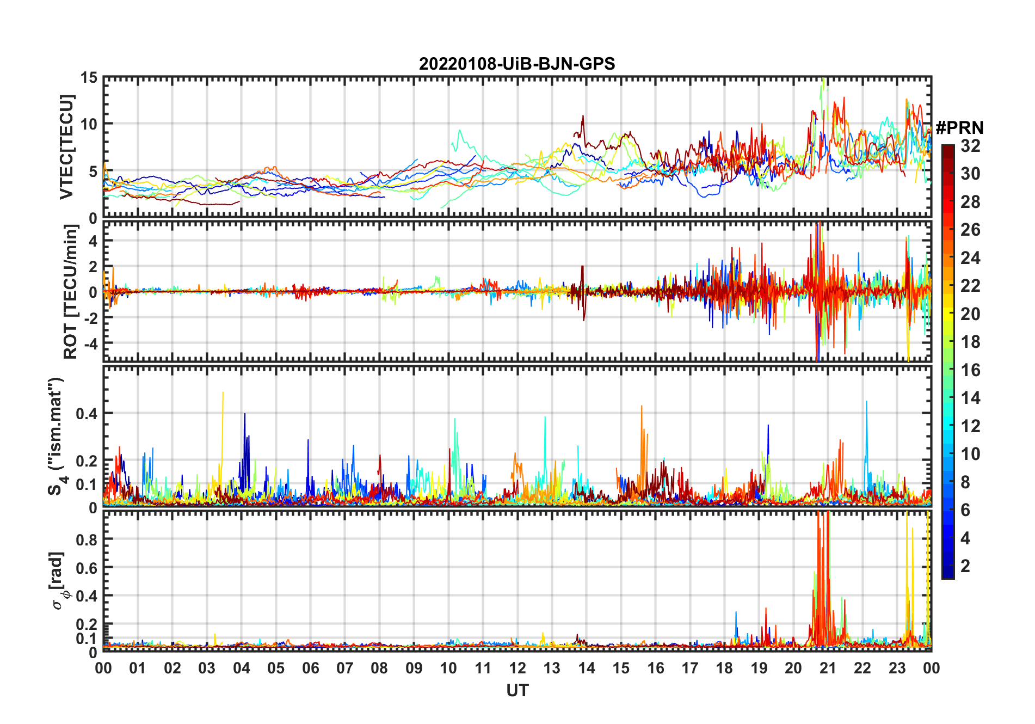Click the "05" hour label on UT axis

276,668
